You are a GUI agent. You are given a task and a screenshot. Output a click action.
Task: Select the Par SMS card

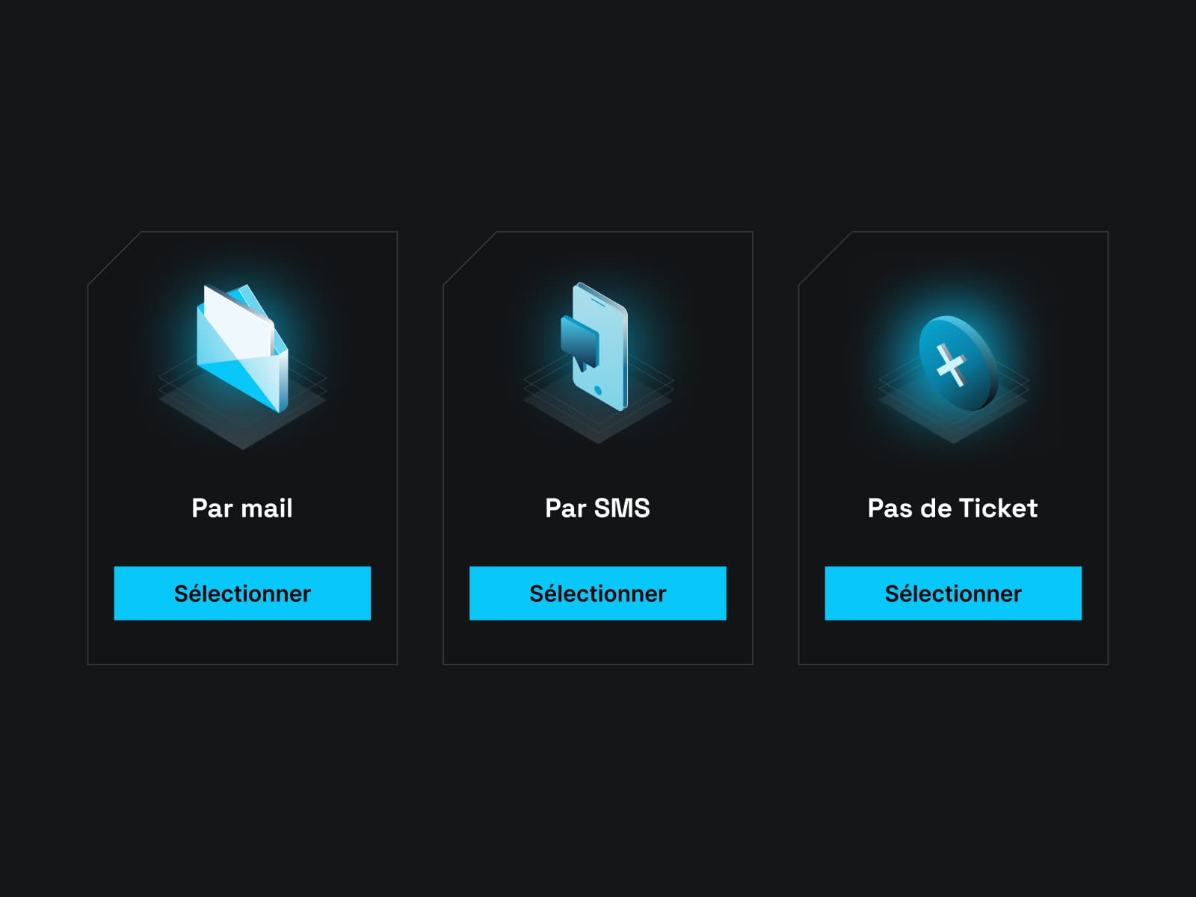(x=597, y=449)
